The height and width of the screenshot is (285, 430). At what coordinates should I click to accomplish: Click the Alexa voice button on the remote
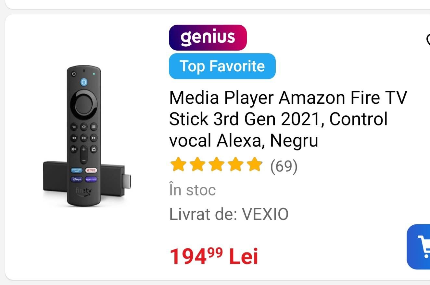[84, 82]
